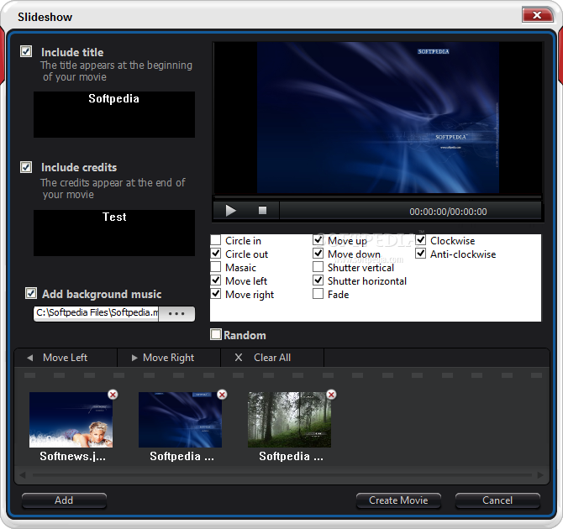563x529 pixels.
Task: Uncheck the Include title checkbox
Action: coord(26,51)
